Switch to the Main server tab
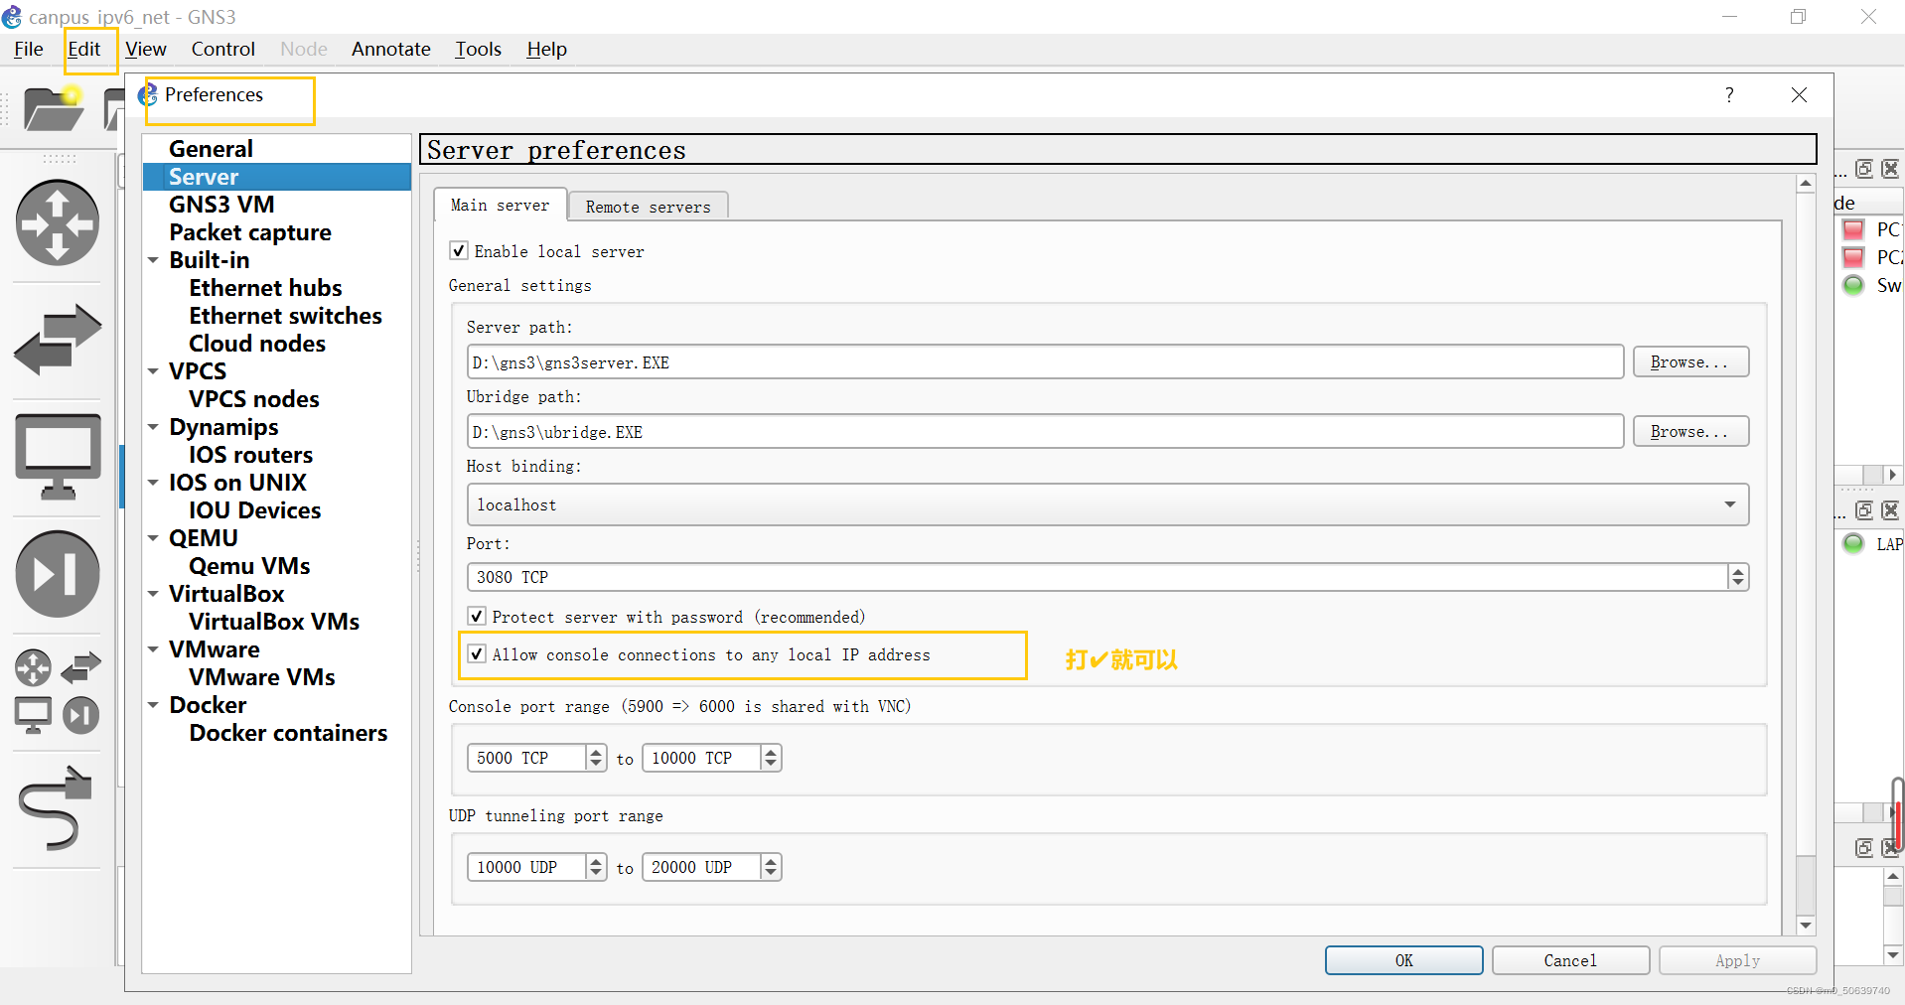The height and width of the screenshot is (1005, 1905). 501,205
